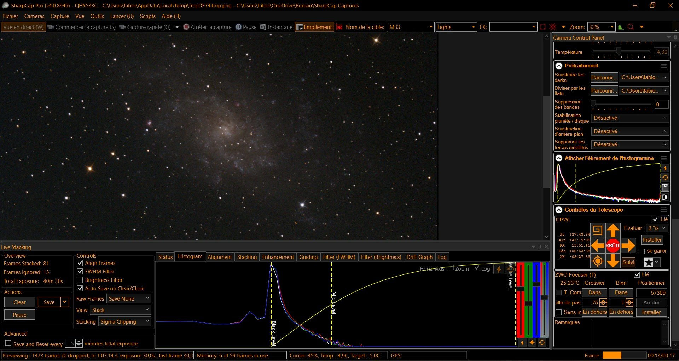Stop telescope motion with the red ARRÊTE button
Screen dimensions: 679x361
(x=613, y=245)
